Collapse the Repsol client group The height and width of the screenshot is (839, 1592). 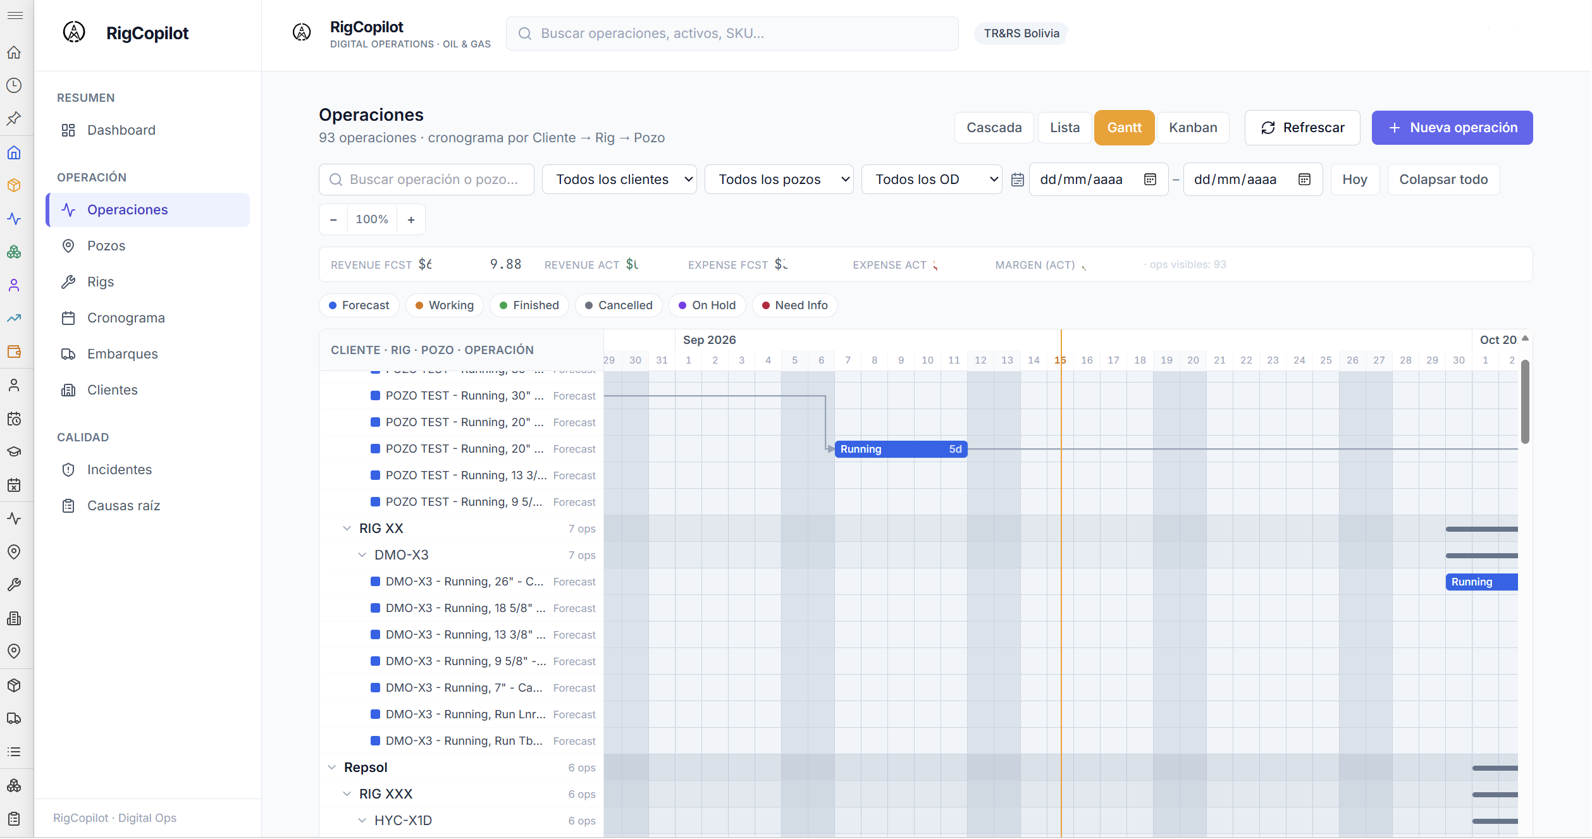click(331, 768)
